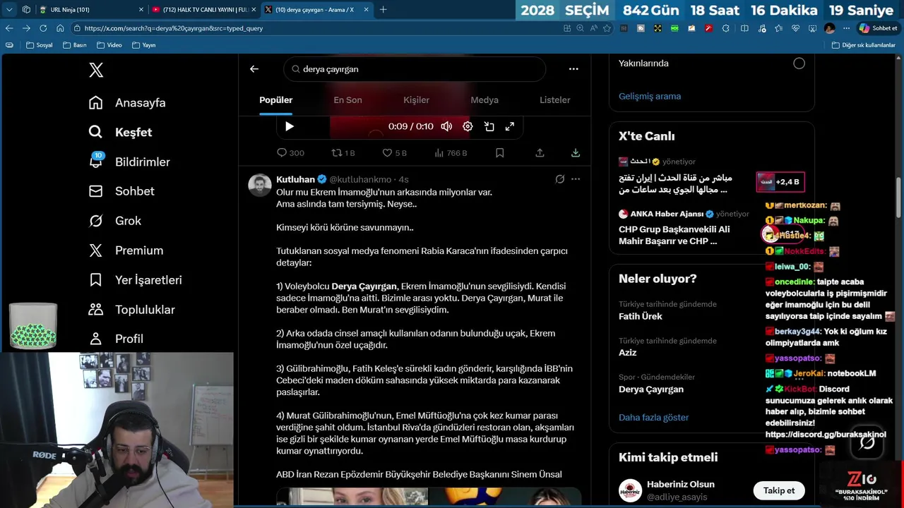Like the tweet with 5 B likes
This screenshot has height=508, width=904.
394,153
